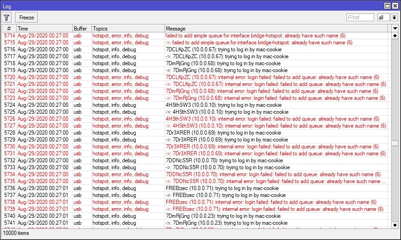Image resolution: width=401 pixels, height=240 pixels.
Task: Select log entry number 5714
Action: pos(196,36)
